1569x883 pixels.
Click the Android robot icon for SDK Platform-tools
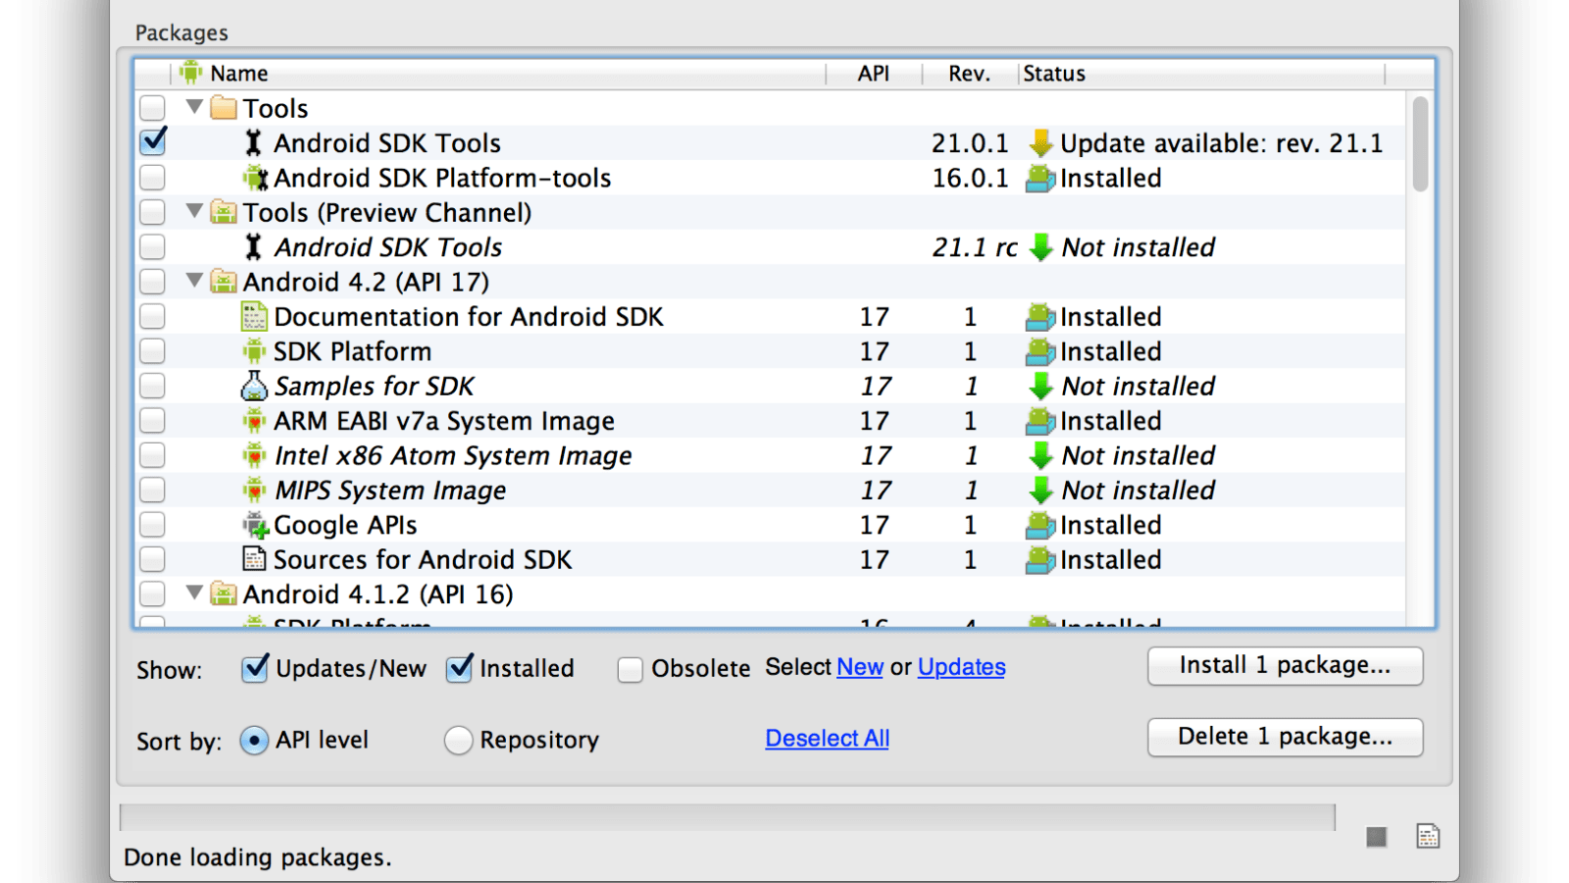click(x=257, y=178)
